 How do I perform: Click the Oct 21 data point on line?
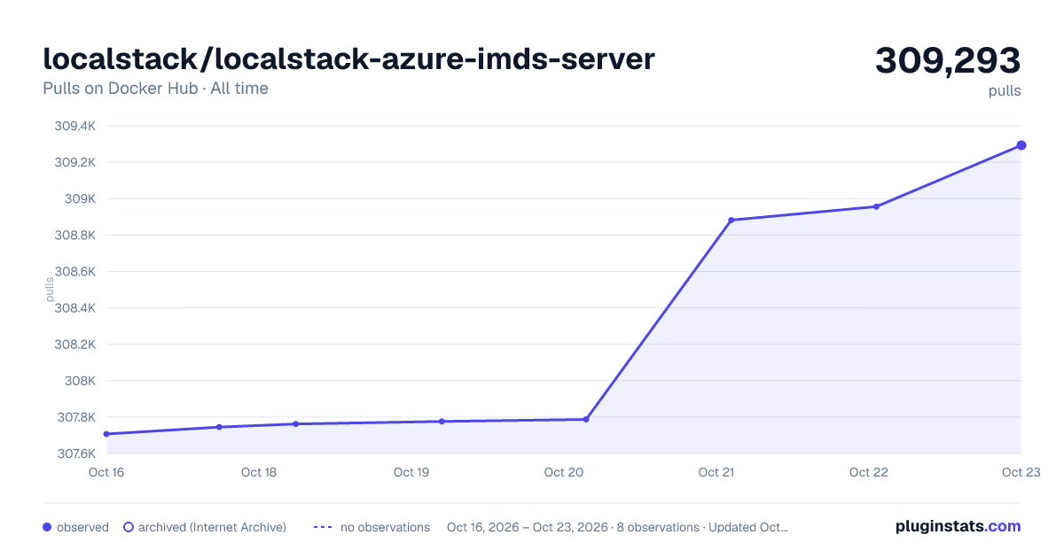coord(731,220)
